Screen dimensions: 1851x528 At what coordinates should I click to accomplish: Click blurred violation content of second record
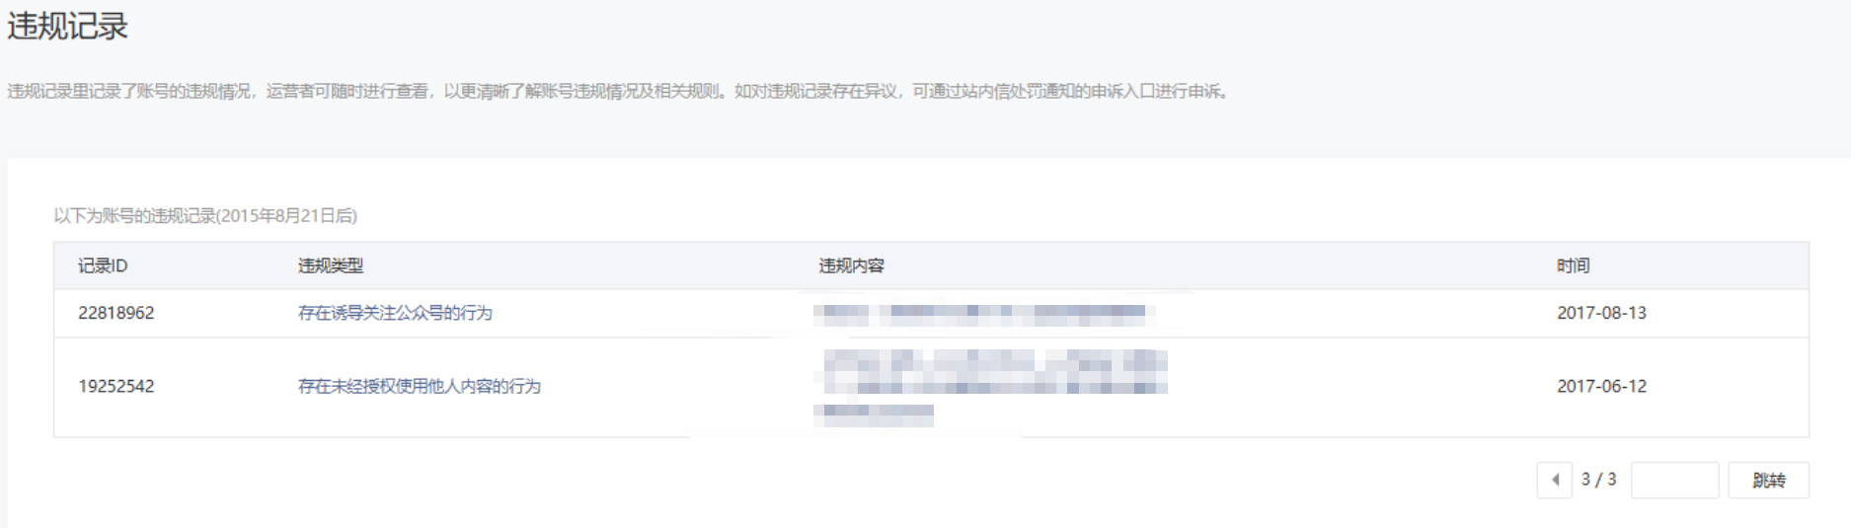coord(990,387)
